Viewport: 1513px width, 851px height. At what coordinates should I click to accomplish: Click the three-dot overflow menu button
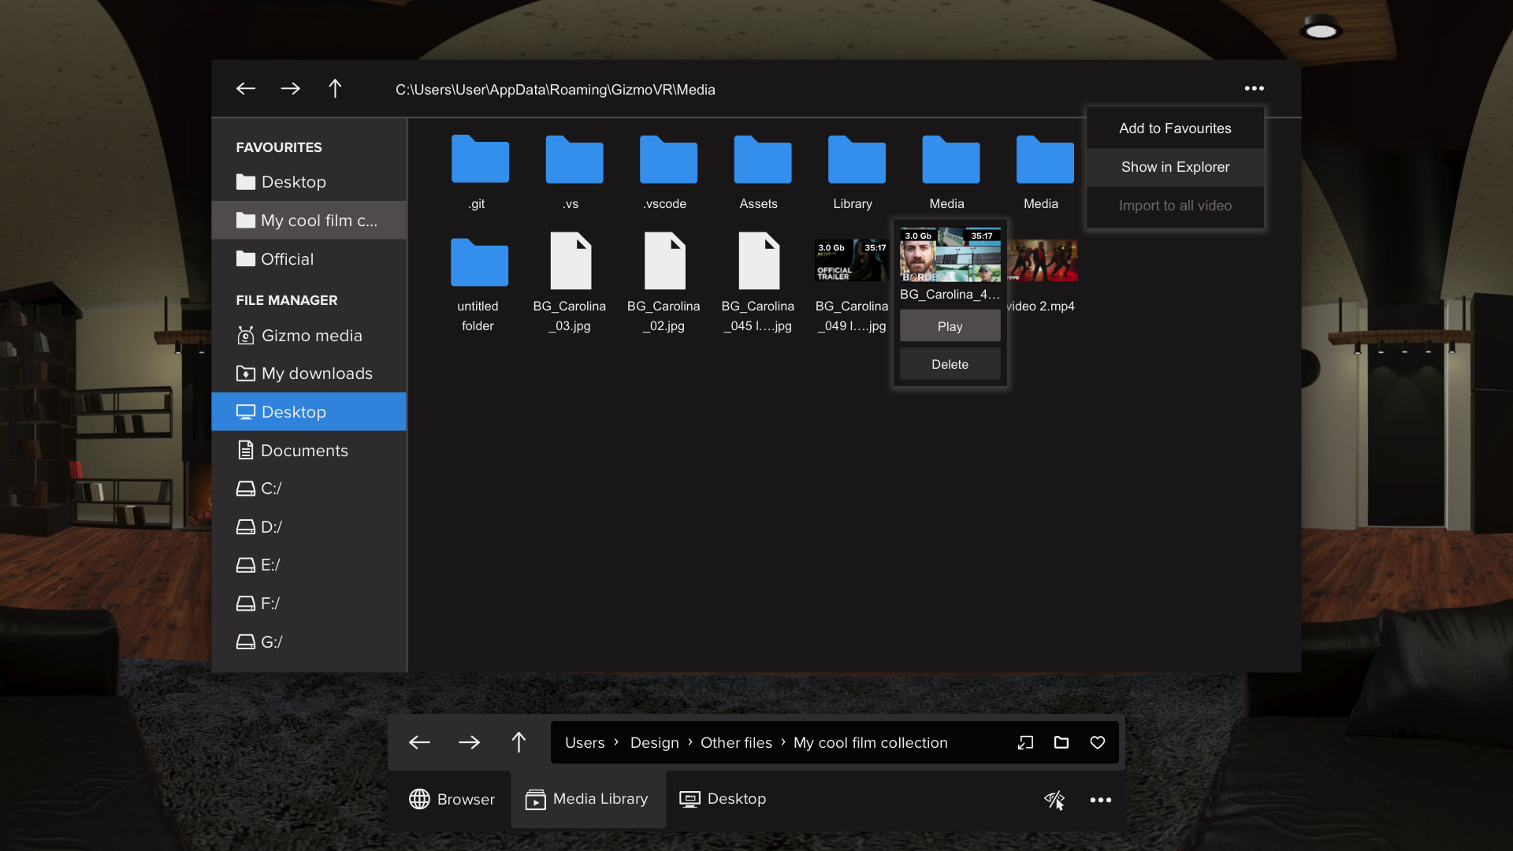coord(1255,88)
